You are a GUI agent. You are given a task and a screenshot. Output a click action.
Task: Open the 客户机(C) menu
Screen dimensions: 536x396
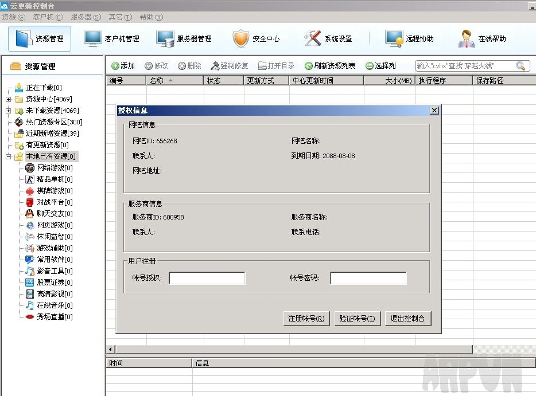pos(48,17)
